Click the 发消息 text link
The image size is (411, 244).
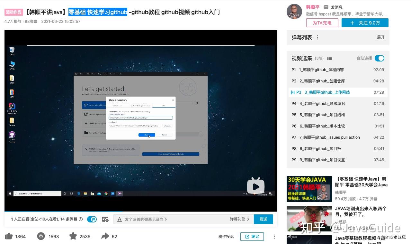pyautogui.click(x=336, y=7)
